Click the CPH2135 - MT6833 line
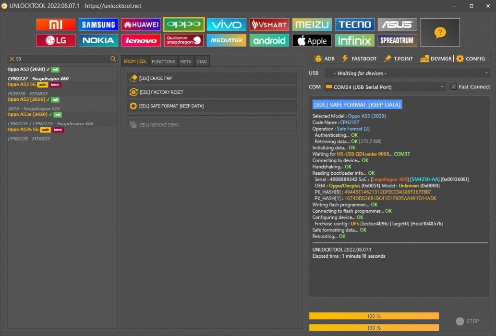 tap(29, 139)
